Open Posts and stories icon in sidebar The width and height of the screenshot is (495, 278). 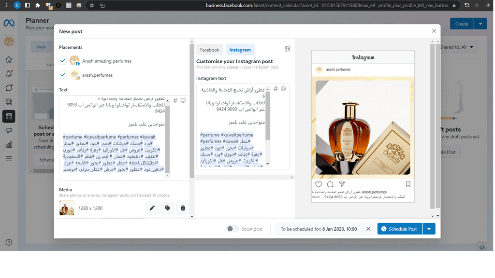click(x=9, y=102)
